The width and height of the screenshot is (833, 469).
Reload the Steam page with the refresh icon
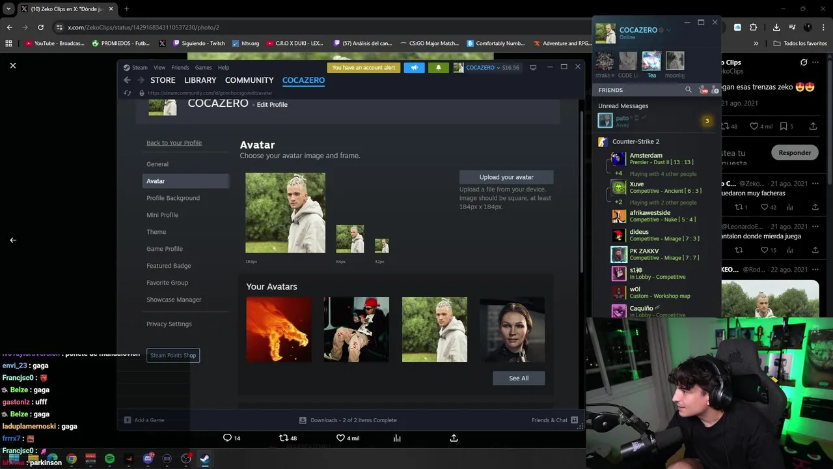click(128, 93)
